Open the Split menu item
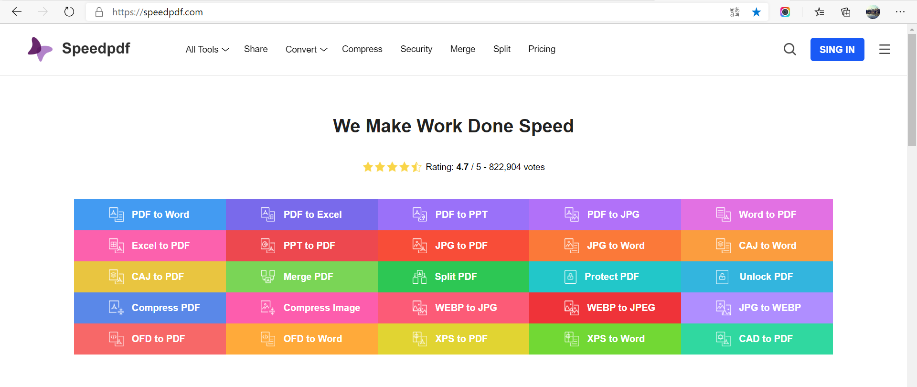Image resolution: width=917 pixels, height=387 pixels. click(x=502, y=49)
